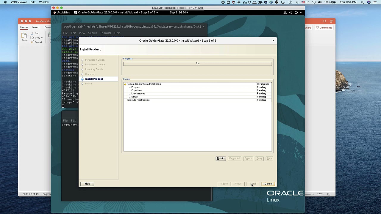Image resolution: width=381 pixels, height=214 pixels.
Task: Open the terminal View menu
Action: (x=82, y=33)
